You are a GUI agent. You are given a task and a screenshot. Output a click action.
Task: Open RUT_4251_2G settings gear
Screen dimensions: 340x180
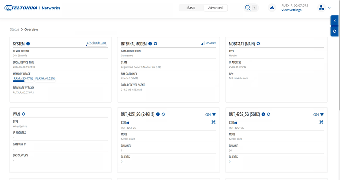coord(163,114)
